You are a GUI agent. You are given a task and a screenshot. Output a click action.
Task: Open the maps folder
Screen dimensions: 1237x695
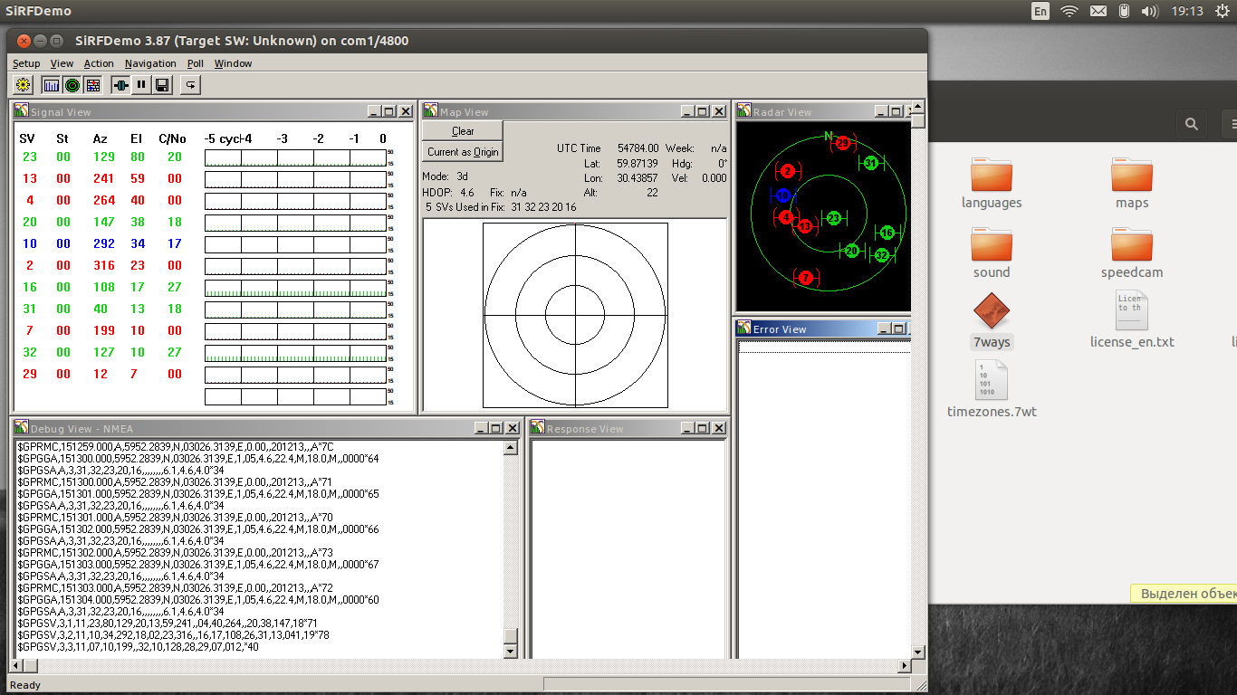click(1132, 175)
